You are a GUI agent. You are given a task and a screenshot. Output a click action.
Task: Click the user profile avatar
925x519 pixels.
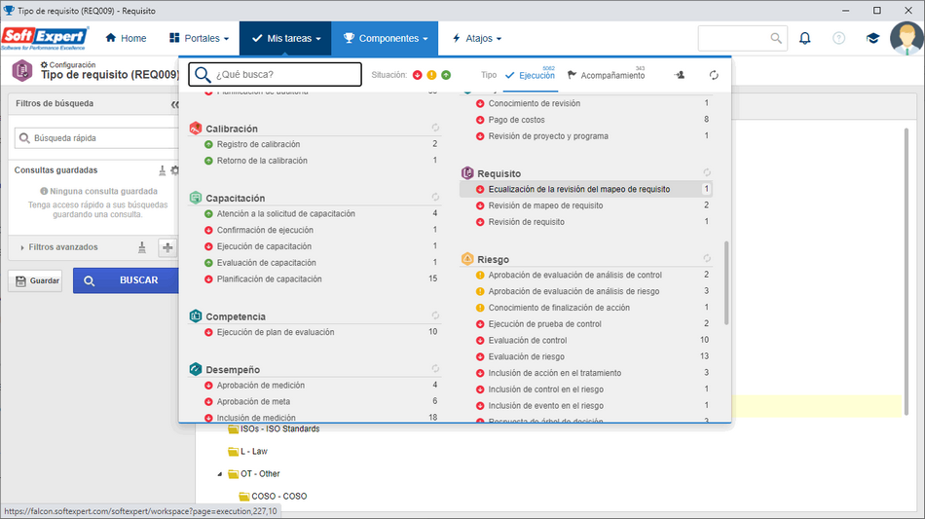[x=906, y=38]
